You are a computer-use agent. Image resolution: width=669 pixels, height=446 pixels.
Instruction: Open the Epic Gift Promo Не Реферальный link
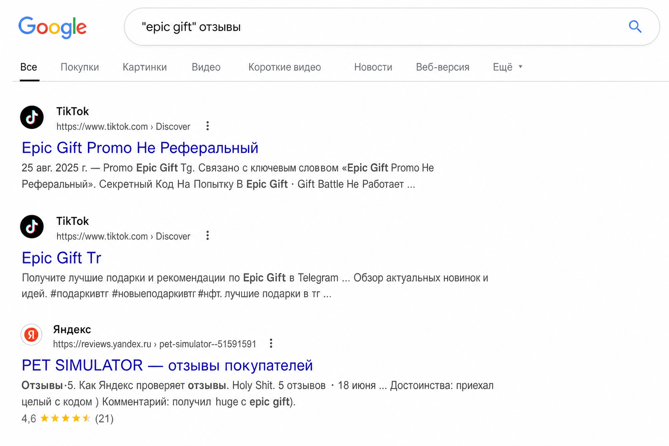[140, 148]
